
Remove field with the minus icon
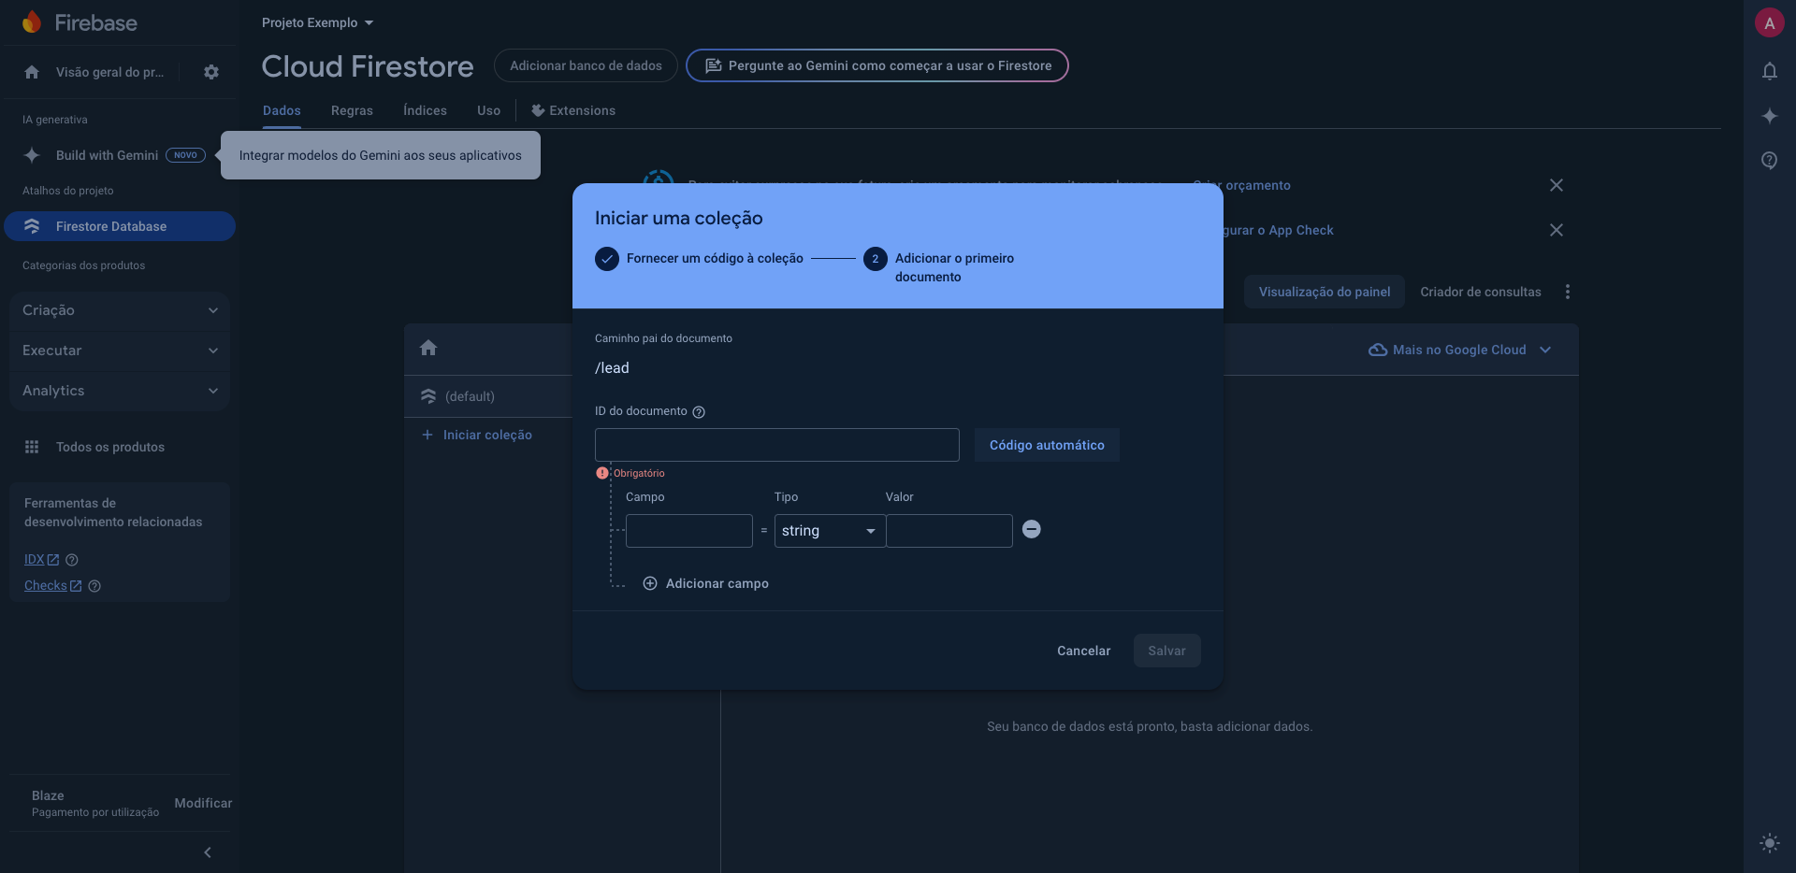pyautogui.click(x=1032, y=529)
